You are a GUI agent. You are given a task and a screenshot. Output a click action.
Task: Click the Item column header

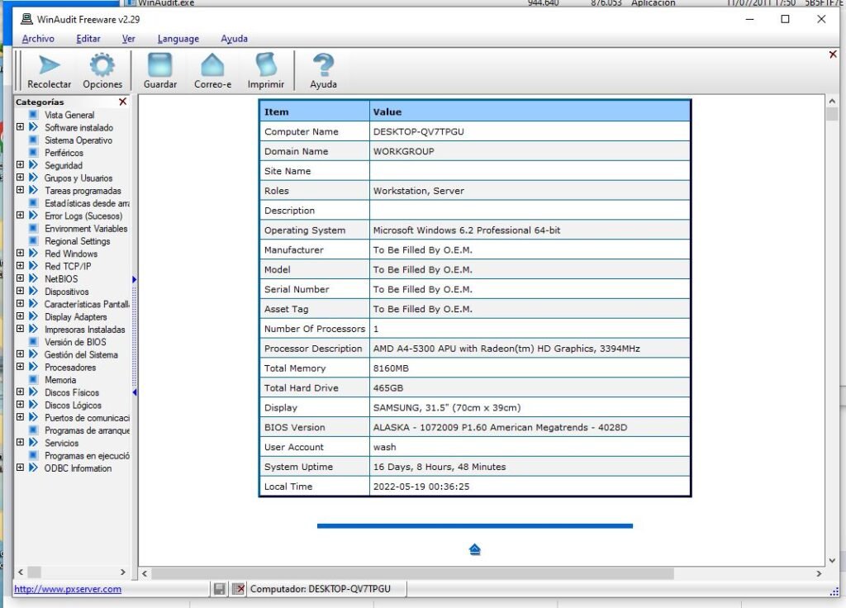coord(315,112)
